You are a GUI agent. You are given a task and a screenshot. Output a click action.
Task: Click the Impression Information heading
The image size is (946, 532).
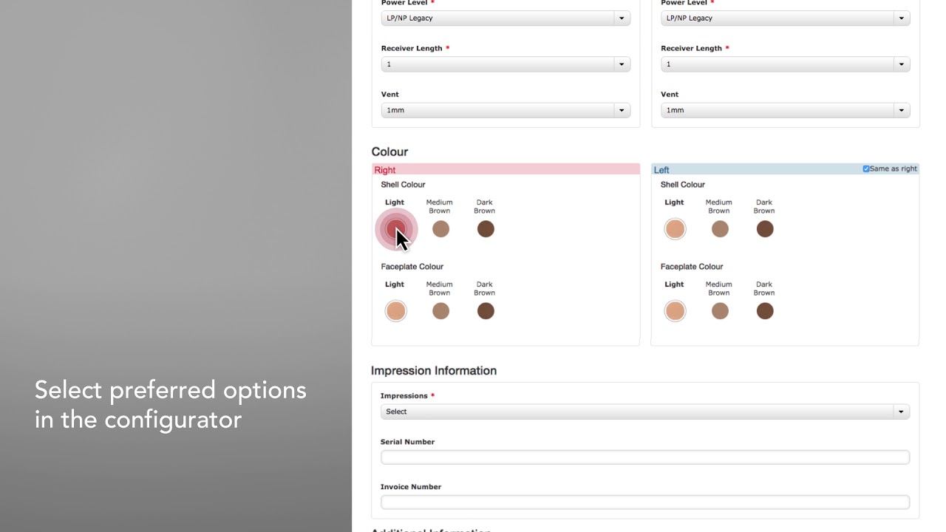click(434, 370)
